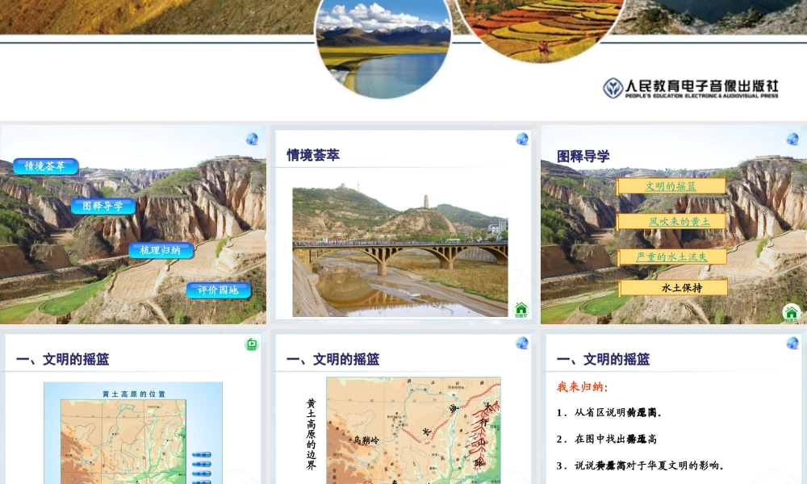The image size is (807, 484).
Task: Click the 图释导学 slide title
Action: (x=583, y=156)
